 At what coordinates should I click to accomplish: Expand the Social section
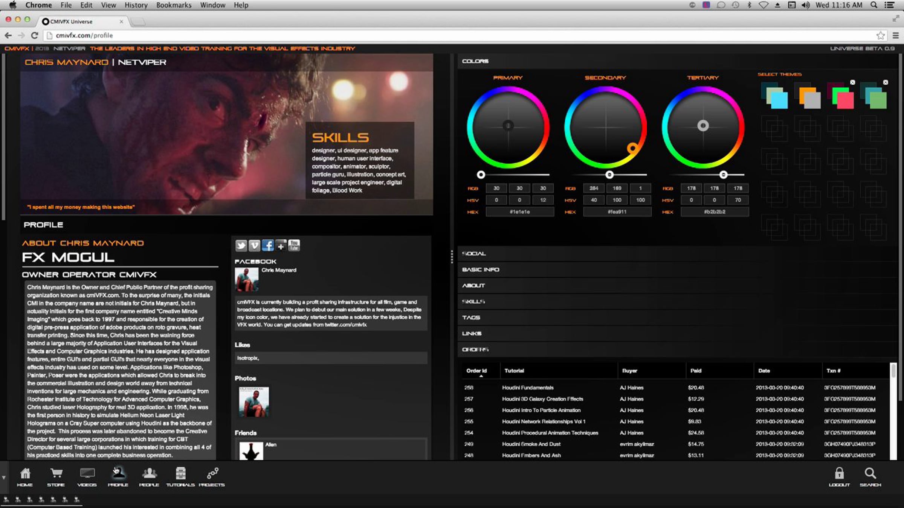677,254
